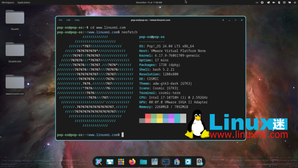Click 'Workspaces' in the top panel
Viewport: 298px width, 168px height.
[x=8, y=2]
